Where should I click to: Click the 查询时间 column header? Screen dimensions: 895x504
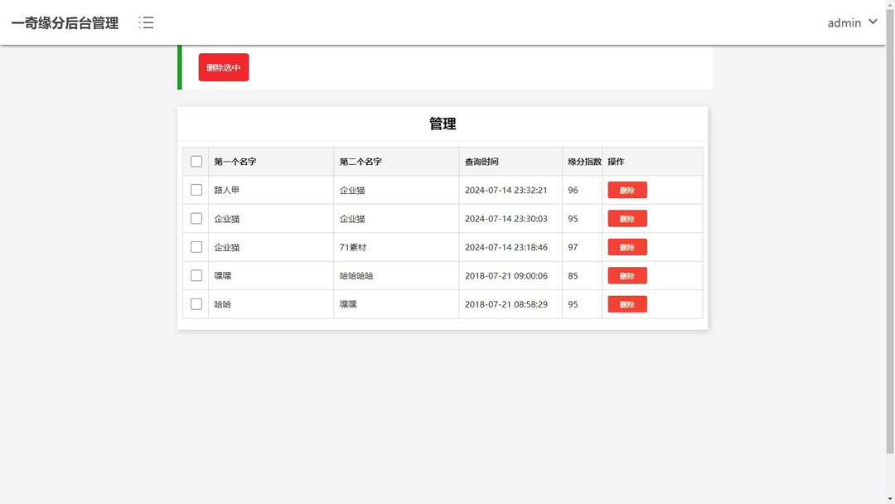tap(481, 162)
